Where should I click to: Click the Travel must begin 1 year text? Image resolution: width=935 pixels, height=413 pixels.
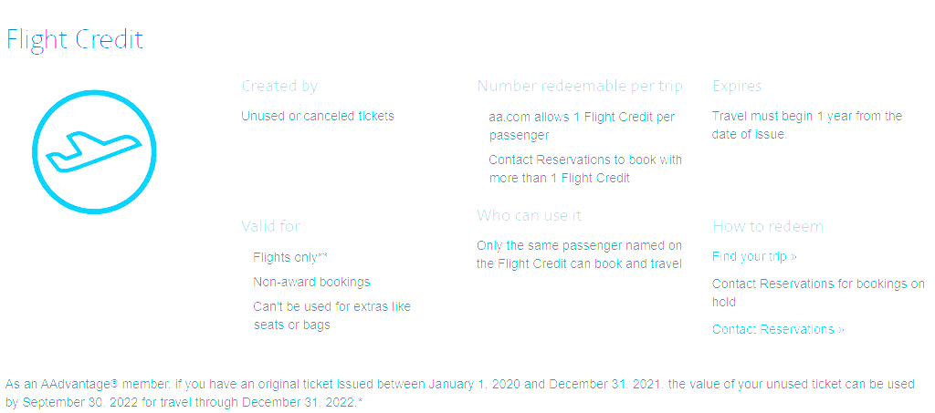point(806,125)
